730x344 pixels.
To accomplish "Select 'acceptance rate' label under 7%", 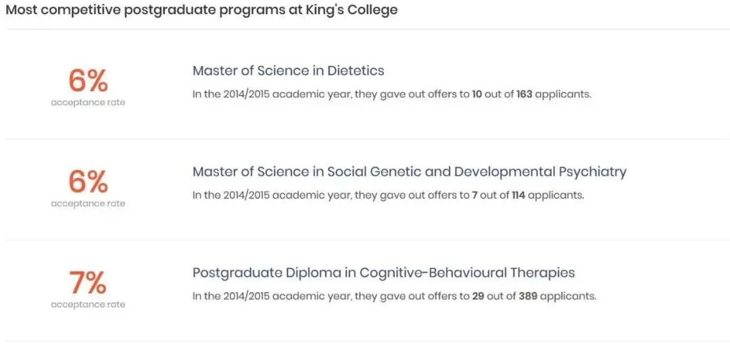I will pos(88,305).
